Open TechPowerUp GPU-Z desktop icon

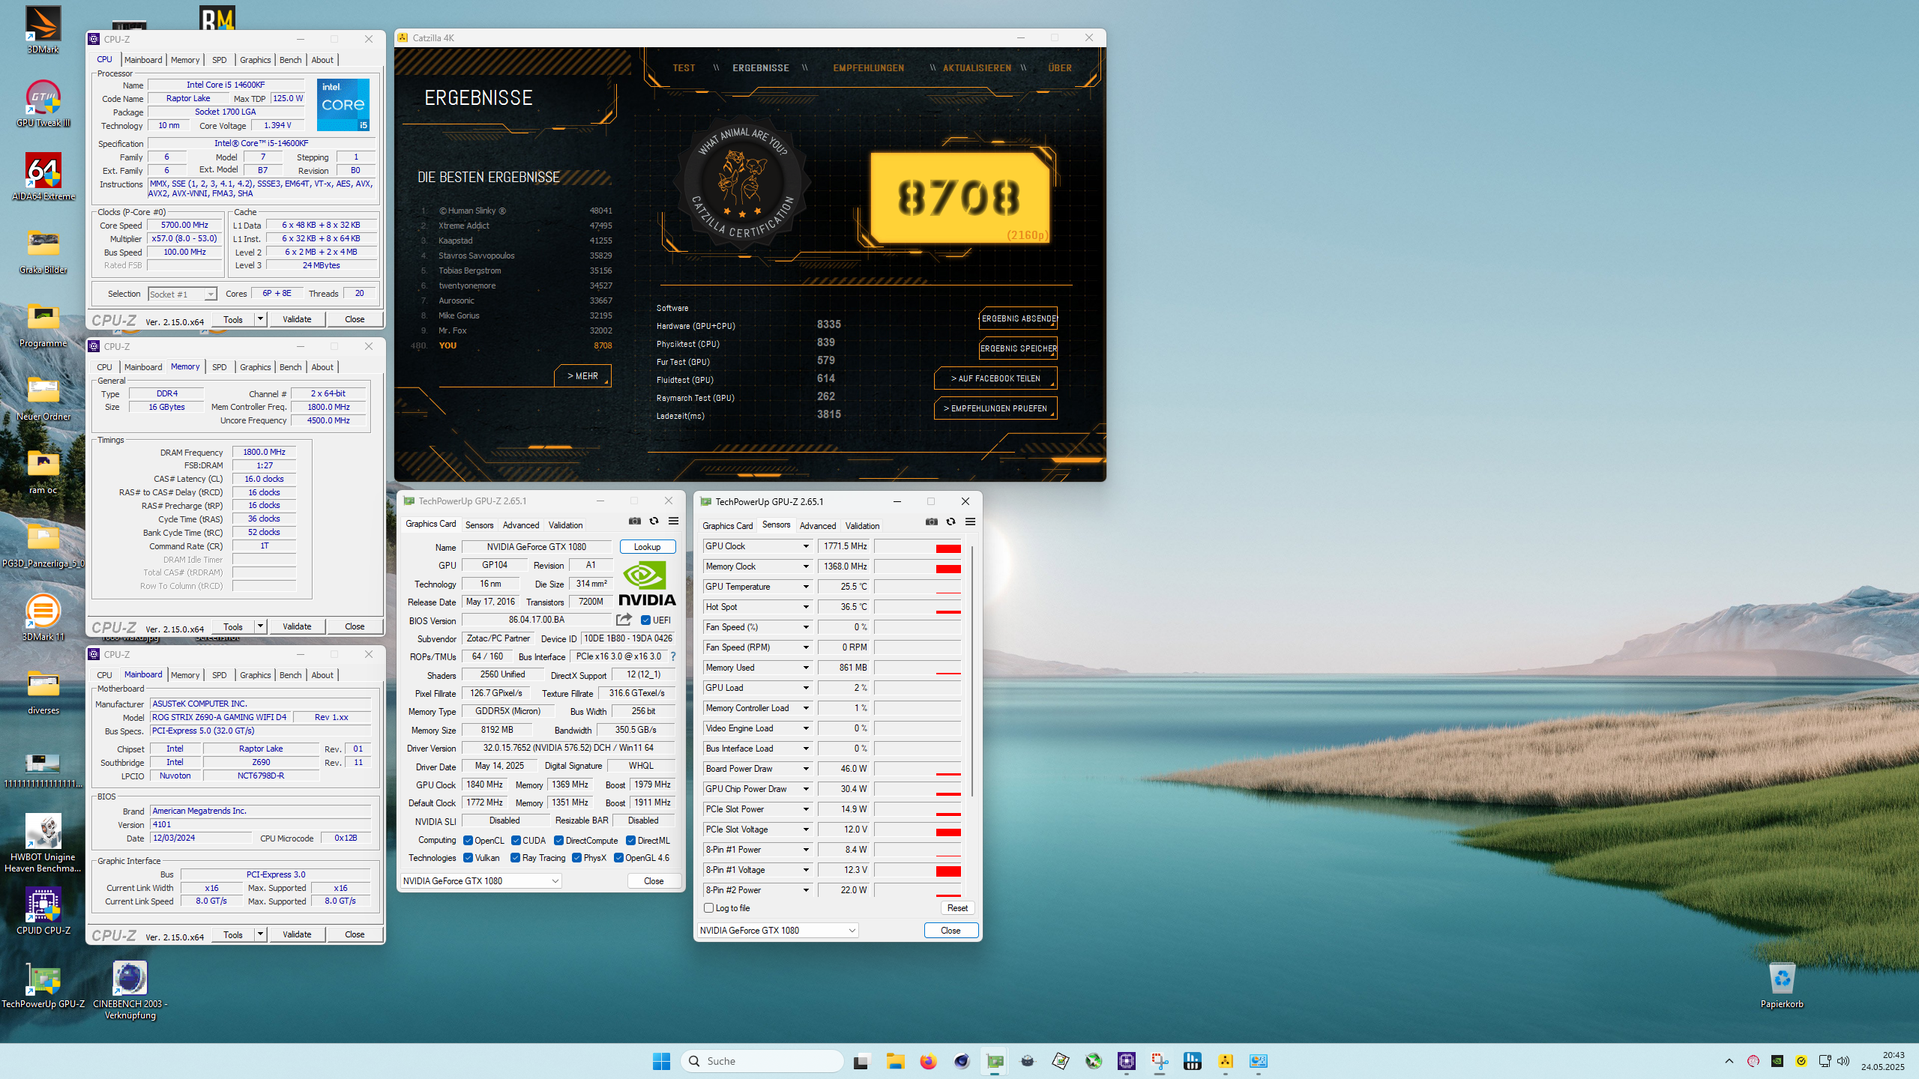43,985
